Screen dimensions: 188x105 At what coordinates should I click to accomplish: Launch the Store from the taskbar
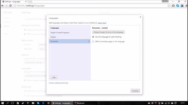pos(18,103)
